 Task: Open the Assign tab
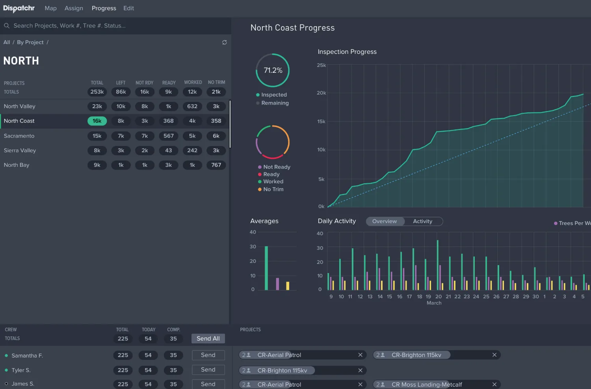click(74, 8)
